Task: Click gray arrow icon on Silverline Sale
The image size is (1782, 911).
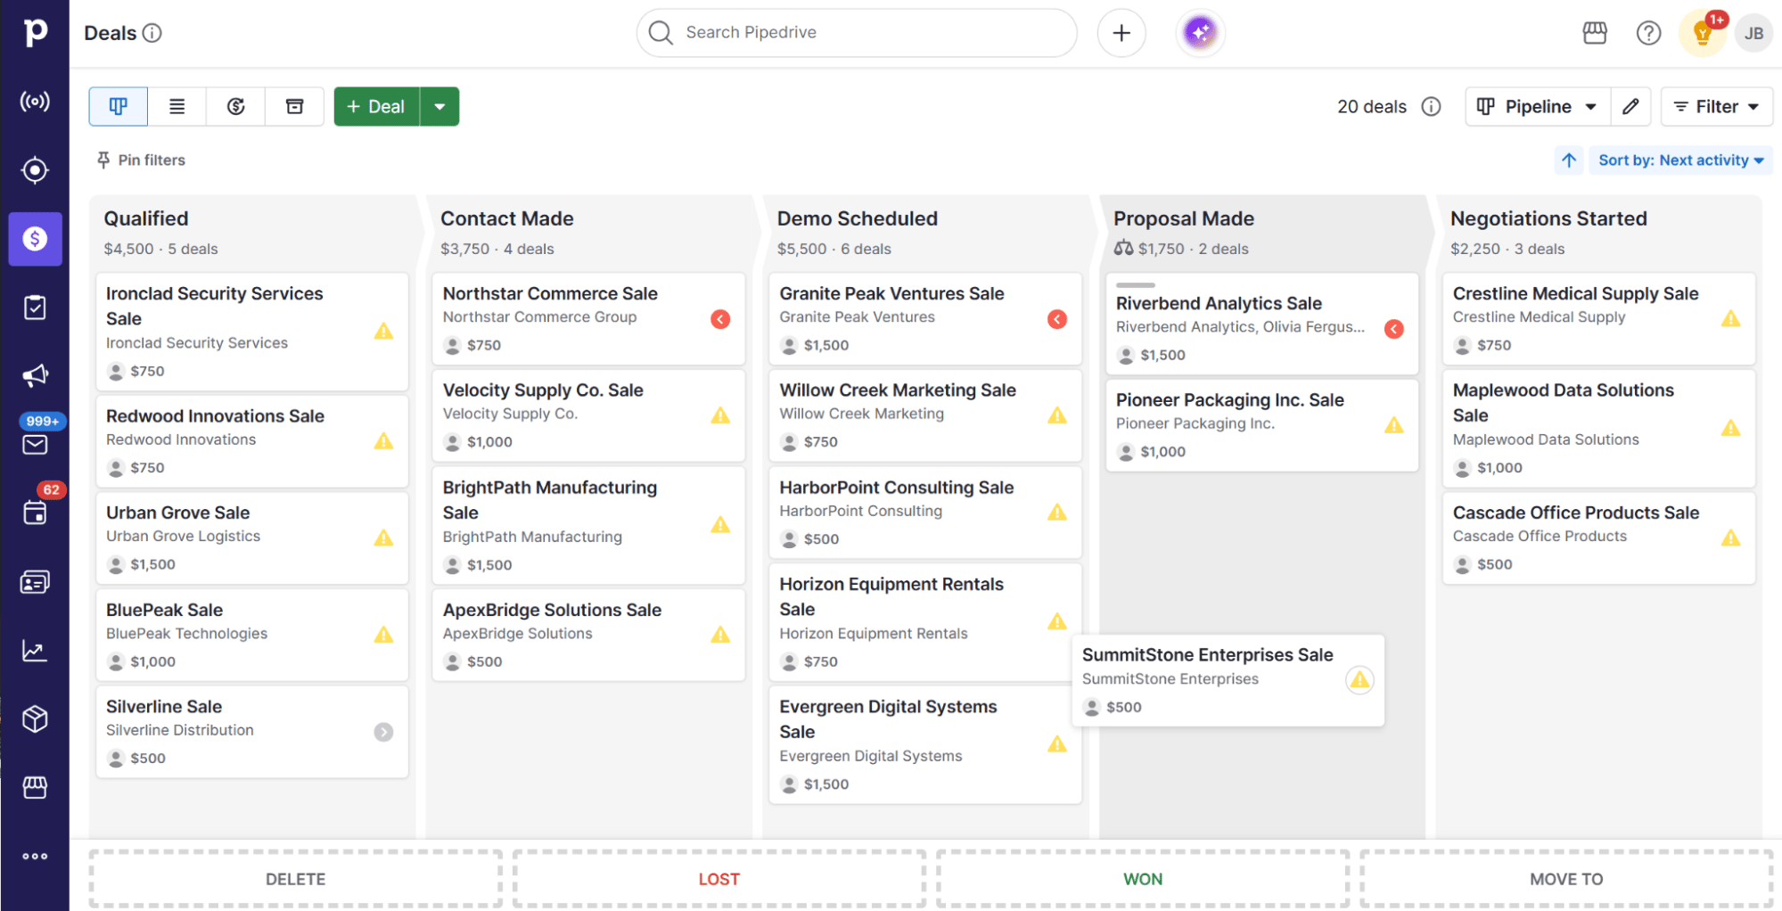Action: [x=383, y=732]
